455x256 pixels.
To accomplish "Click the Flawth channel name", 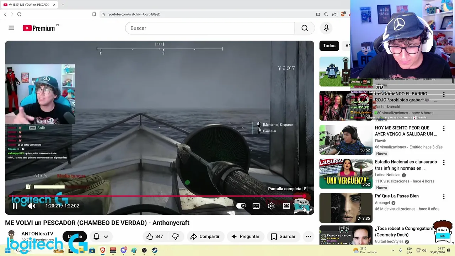I will point(380,141).
